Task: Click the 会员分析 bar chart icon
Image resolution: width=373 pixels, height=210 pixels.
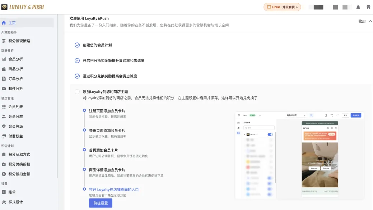Action: (x=4, y=59)
